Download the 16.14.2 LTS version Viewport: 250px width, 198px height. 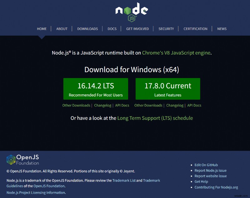96,89
